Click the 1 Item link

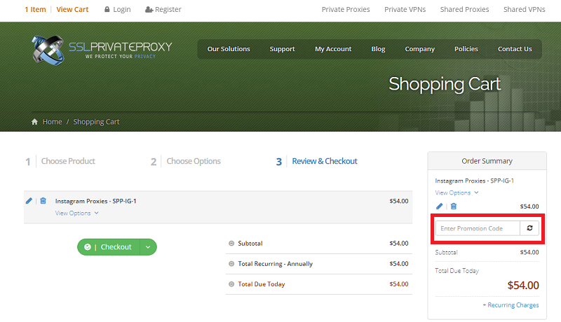click(36, 9)
